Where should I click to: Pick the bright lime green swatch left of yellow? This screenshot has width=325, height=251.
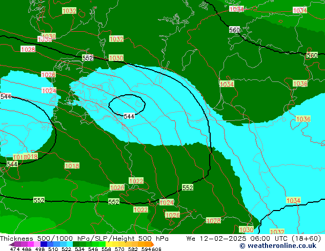pos(102,244)
